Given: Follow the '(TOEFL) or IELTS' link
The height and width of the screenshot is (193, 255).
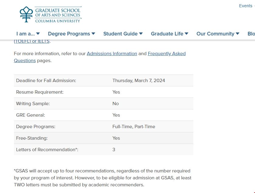Looking at the screenshot, I should point(32,42).
